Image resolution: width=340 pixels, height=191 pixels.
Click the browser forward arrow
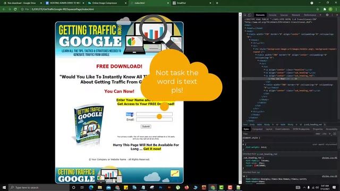tap(10, 10)
